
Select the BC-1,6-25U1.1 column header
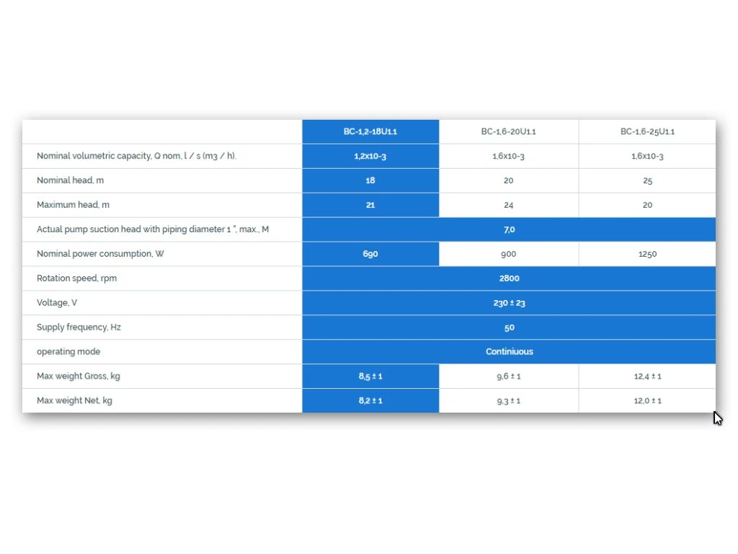(647, 131)
